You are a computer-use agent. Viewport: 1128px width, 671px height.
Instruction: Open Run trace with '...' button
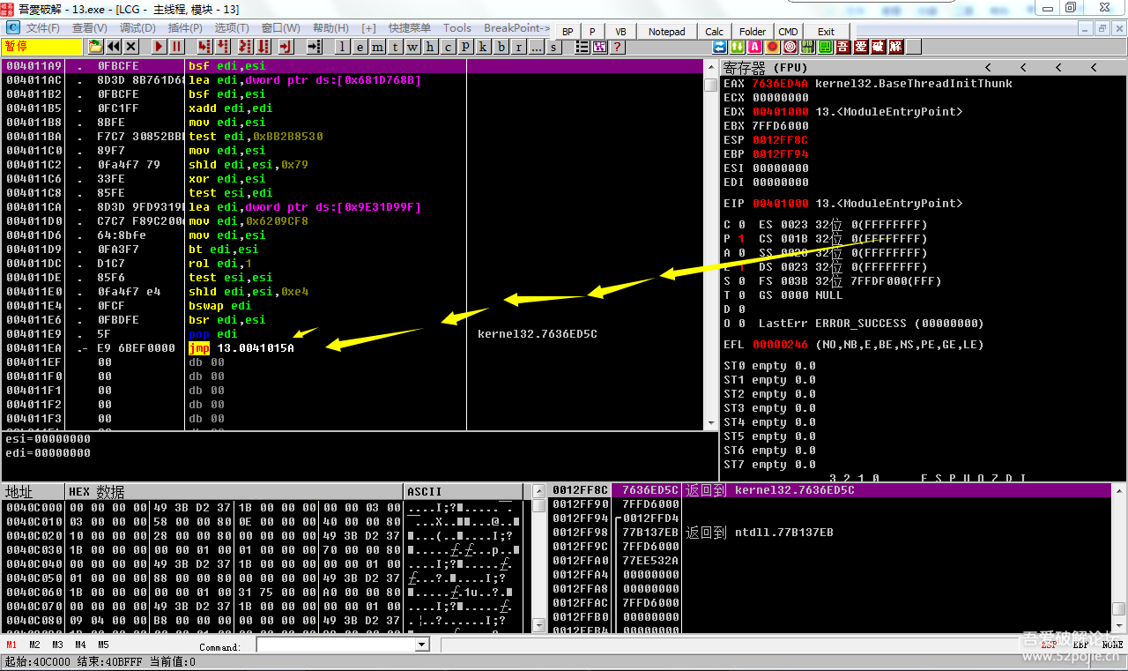click(537, 47)
